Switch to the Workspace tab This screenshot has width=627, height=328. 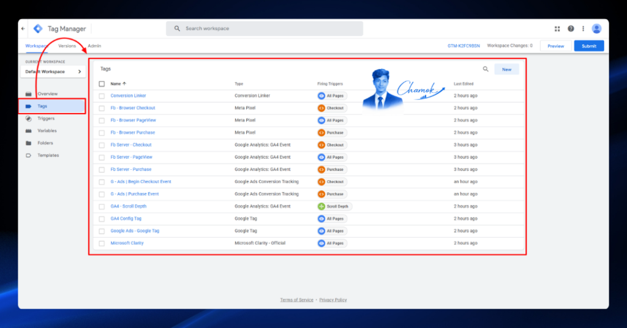(x=36, y=46)
